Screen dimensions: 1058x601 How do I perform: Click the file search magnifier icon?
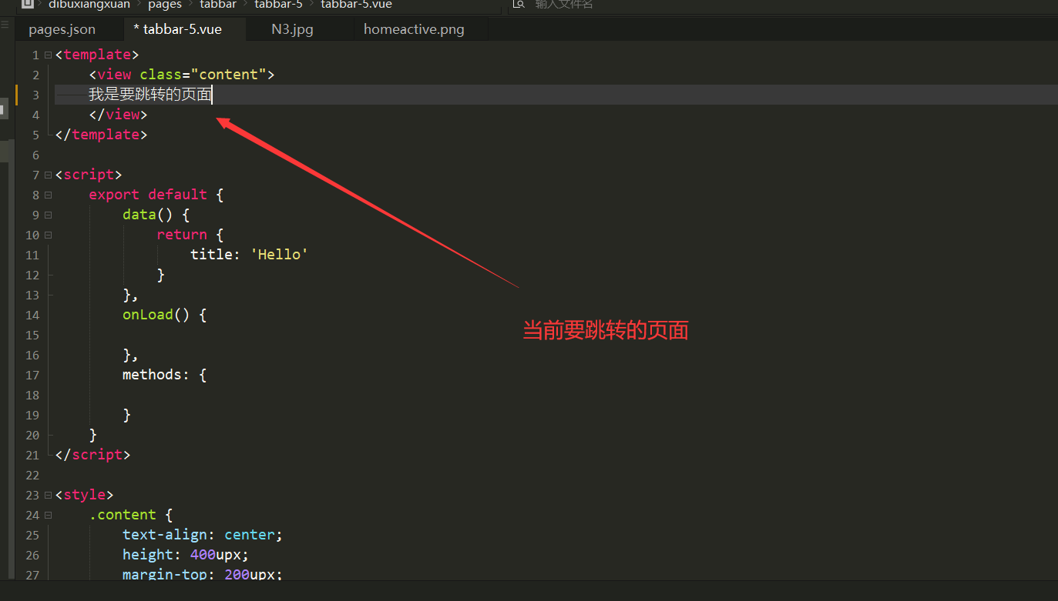click(x=519, y=5)
